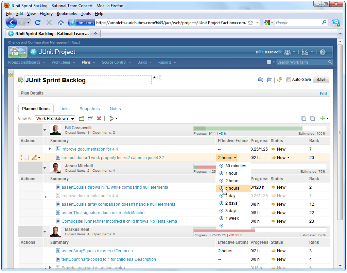Tick the checkbox on the timeout work item row
Image resolution: width=347 pixels, height=273 pixels.
26,158
